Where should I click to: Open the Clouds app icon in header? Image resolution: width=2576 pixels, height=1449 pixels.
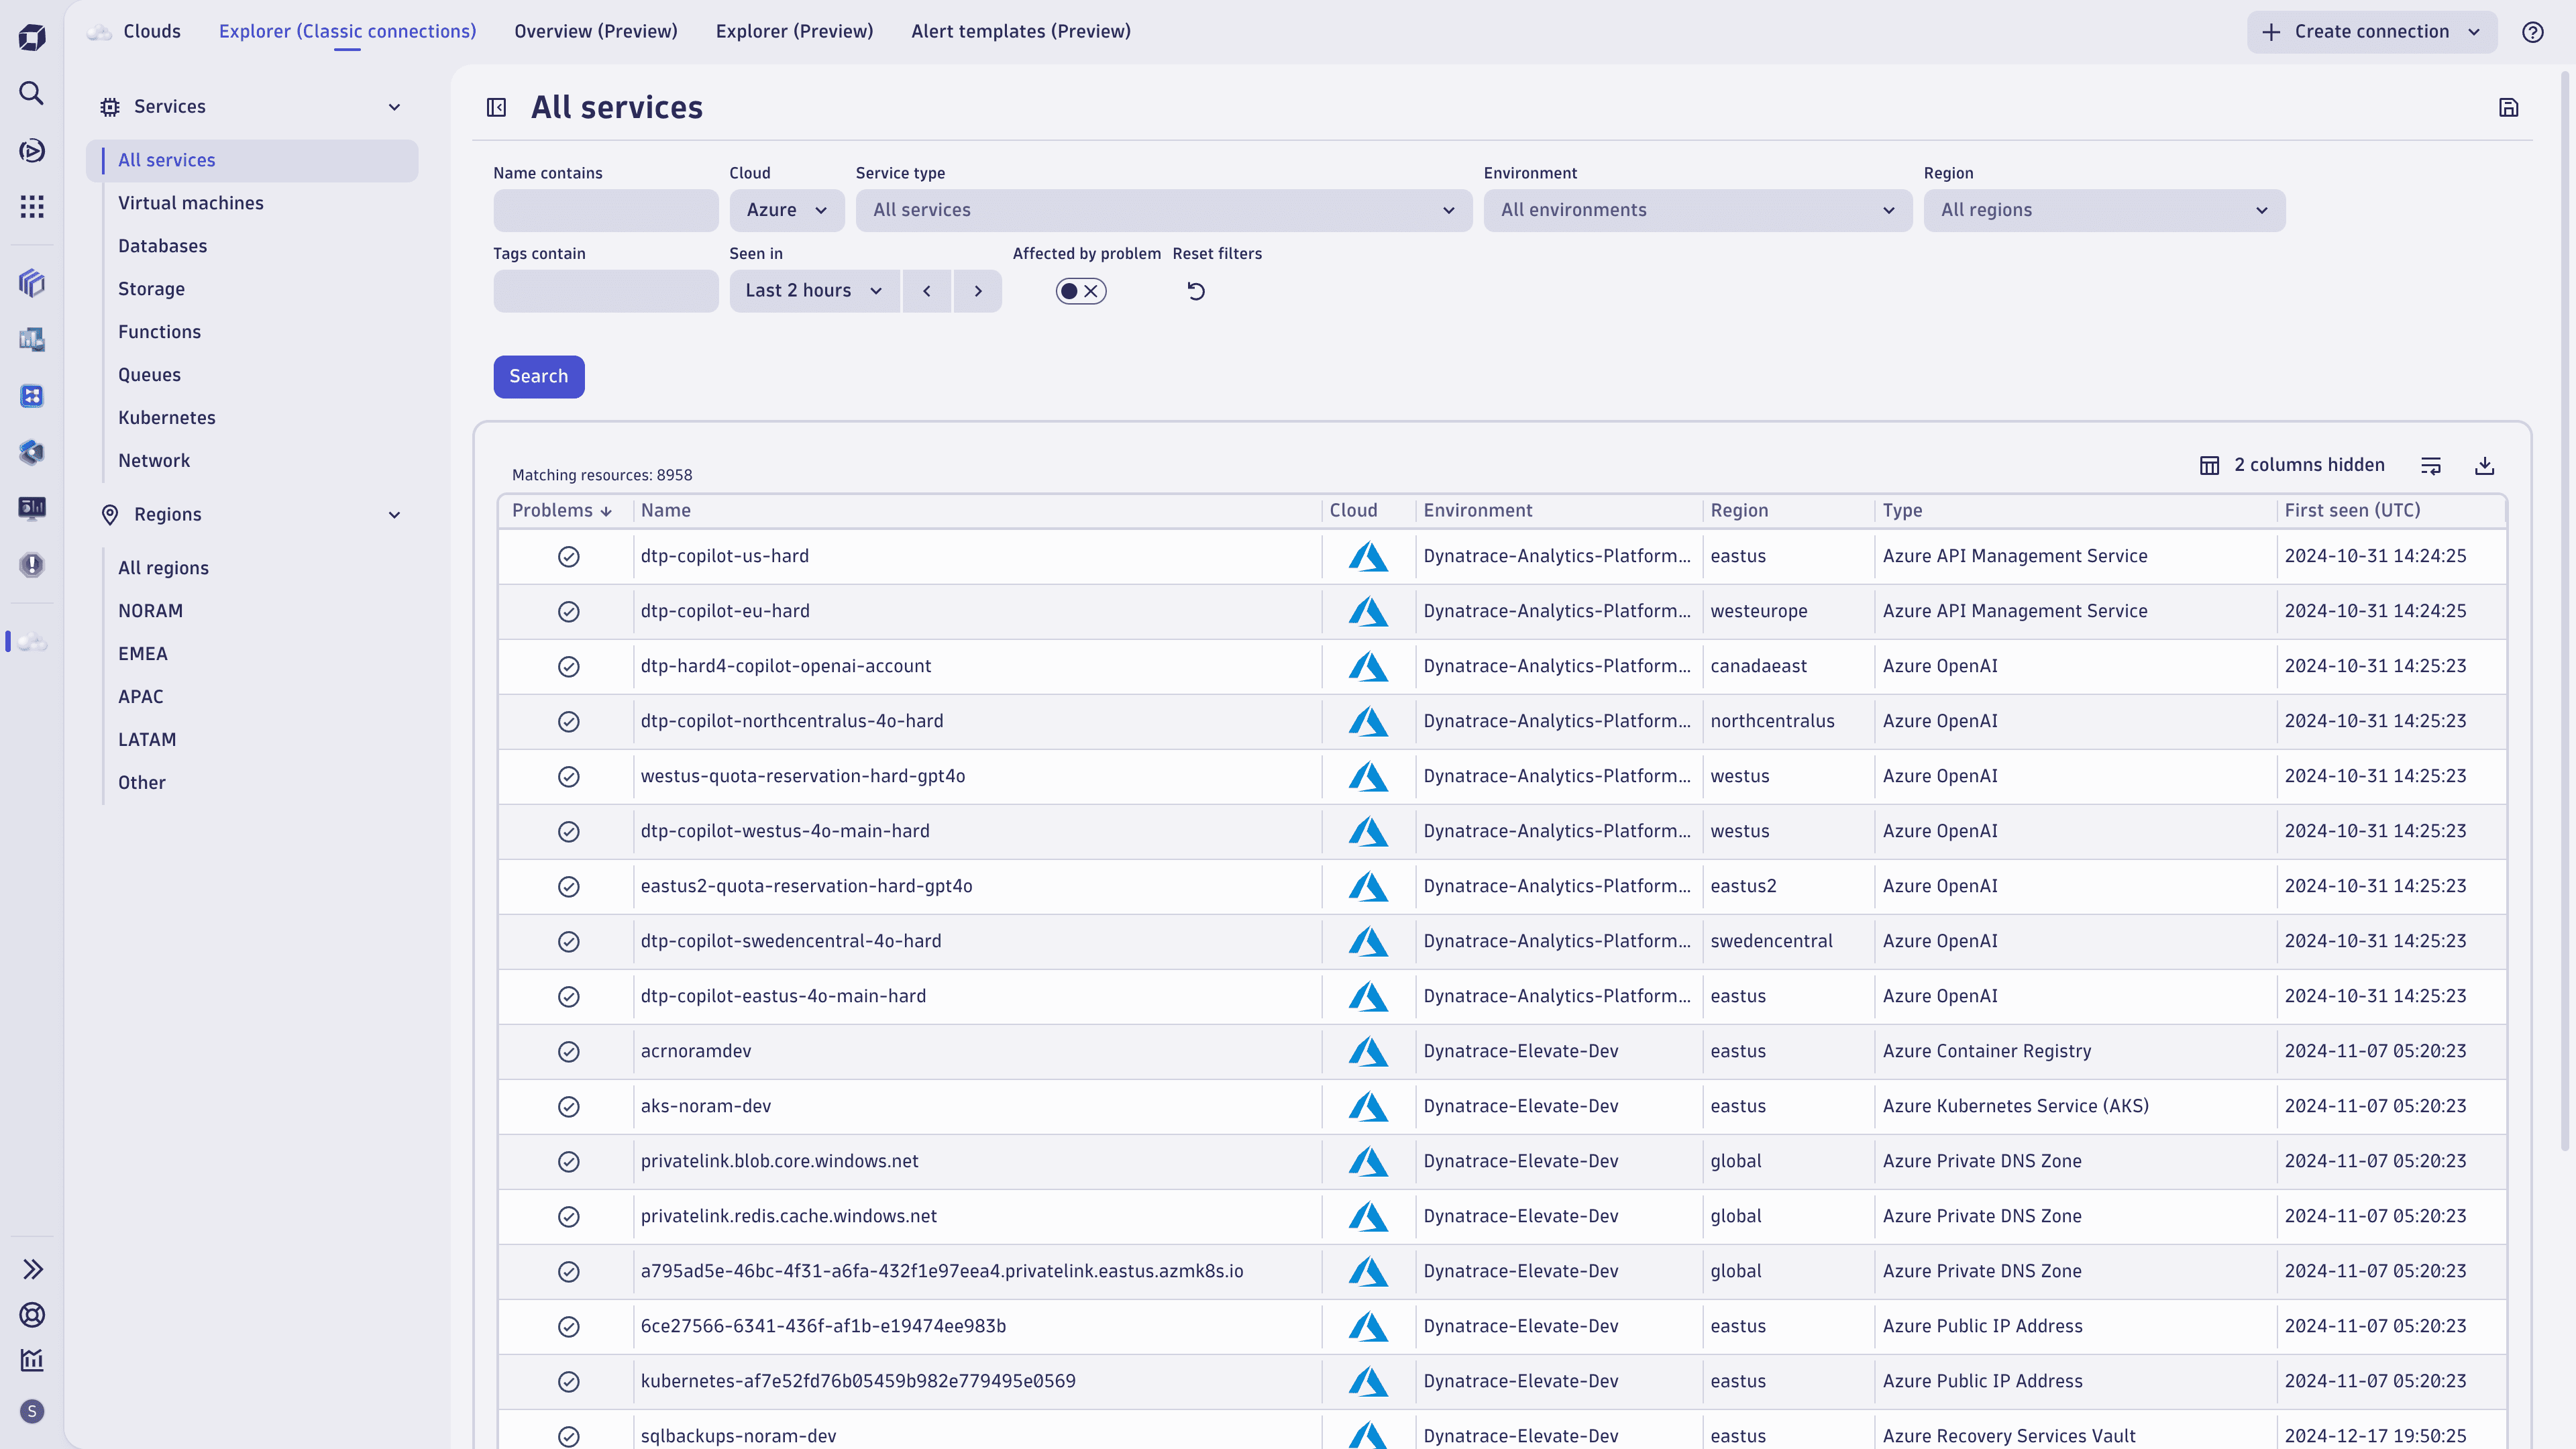(99, 32)
